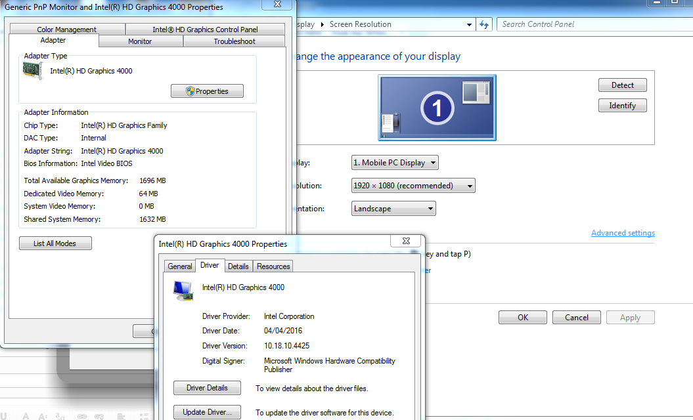Expand the Display dropdown showing Mobile PC Display
The image size is (693, 420).
coord(395,163)
